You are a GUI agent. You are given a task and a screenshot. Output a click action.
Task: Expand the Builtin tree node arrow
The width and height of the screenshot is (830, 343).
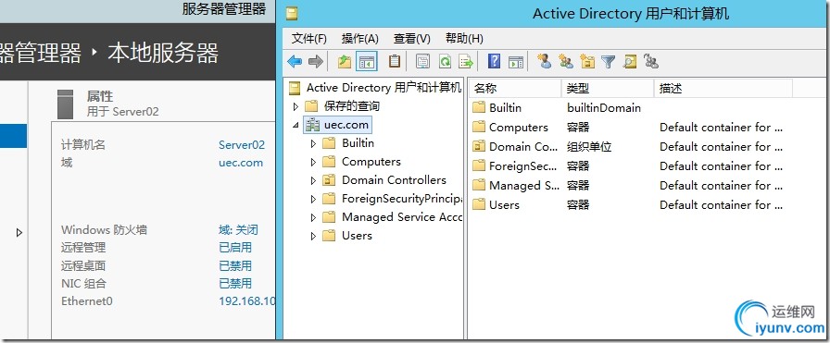pyautogui.click(x=313, y=143)
